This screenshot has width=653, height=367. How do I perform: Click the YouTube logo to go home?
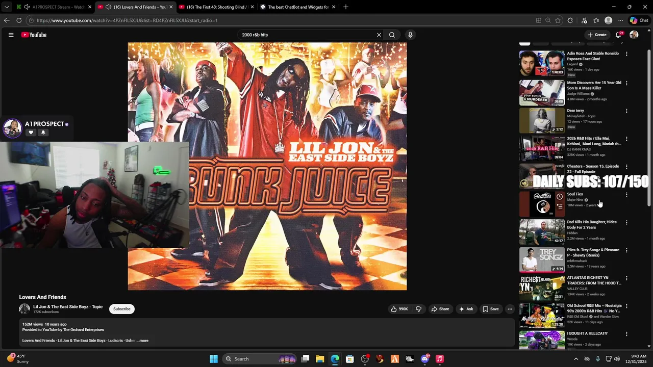(x=34, y=35)
